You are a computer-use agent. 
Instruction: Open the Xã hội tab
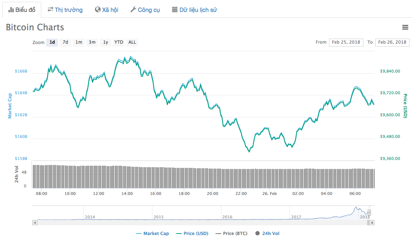(107, 10)
